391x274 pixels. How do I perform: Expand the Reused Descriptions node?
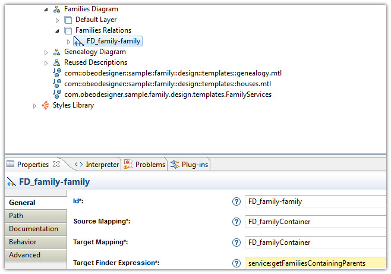coord(47,63)
